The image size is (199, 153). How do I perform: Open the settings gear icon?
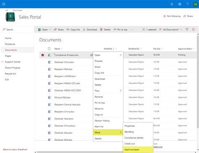pyautogui.click(x=180, y=4)
